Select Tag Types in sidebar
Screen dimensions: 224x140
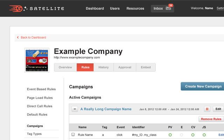(x=34, y=134)
